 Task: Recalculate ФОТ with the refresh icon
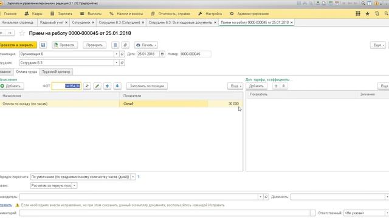click(x=87, y=86)
